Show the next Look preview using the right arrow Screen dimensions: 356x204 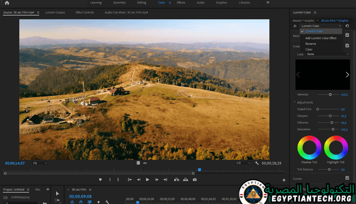(347, 74)
